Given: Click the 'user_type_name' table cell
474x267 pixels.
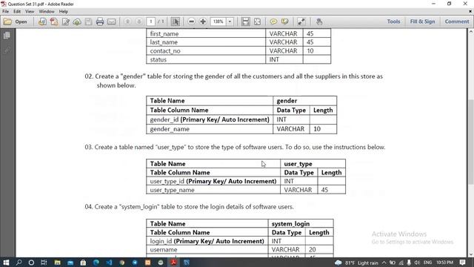Looking at the screenshot, I should (213, 190).
